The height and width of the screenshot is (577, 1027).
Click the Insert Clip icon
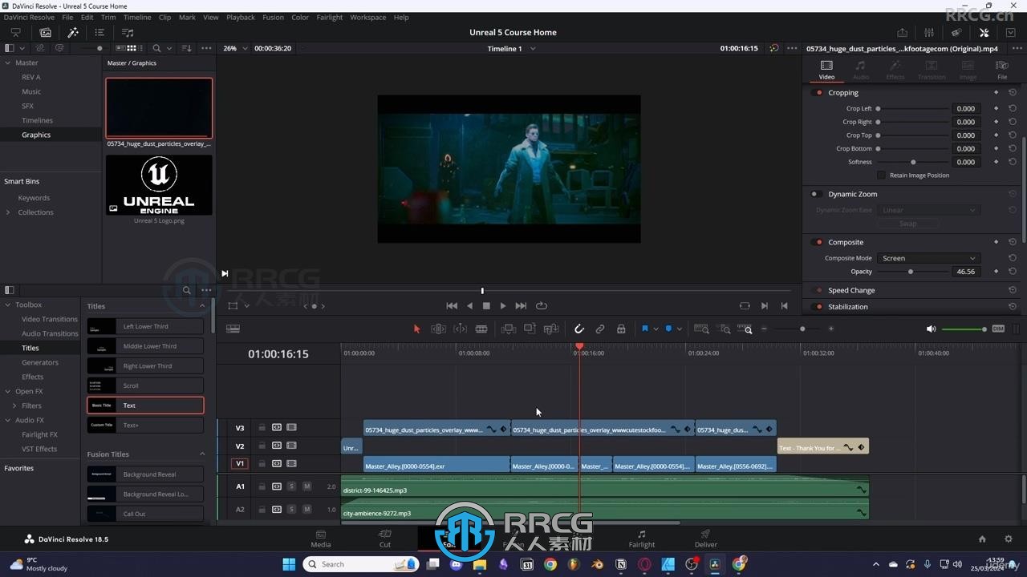coord(509,329)
